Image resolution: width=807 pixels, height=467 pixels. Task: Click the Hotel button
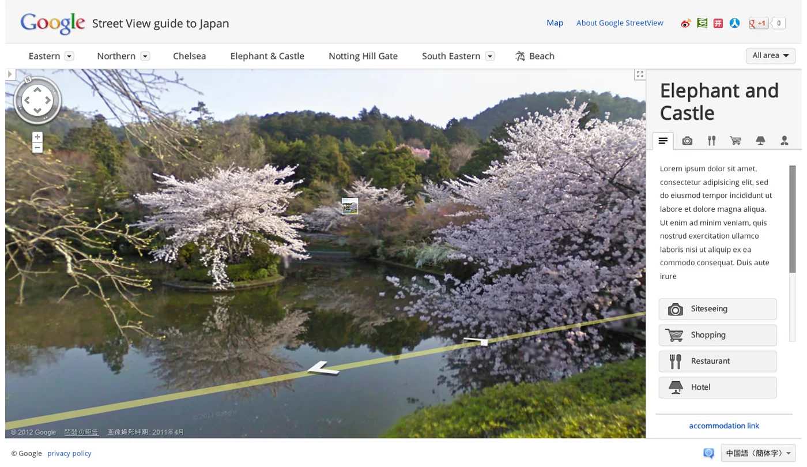[x=718, y=387]
